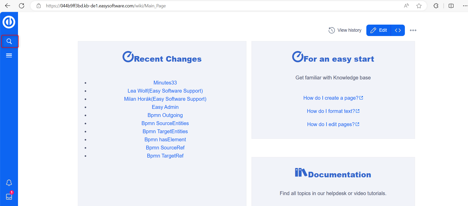Image resolution: width=468 pixels, height=206 pixels.
Task: Toggle browser split screen view
Action: [451, 6]
